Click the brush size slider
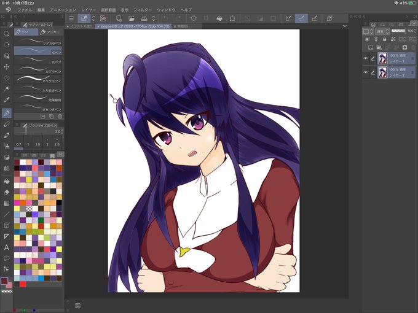Image resolution: width=418 pixels, height=313 pixels. click(34, 131)
